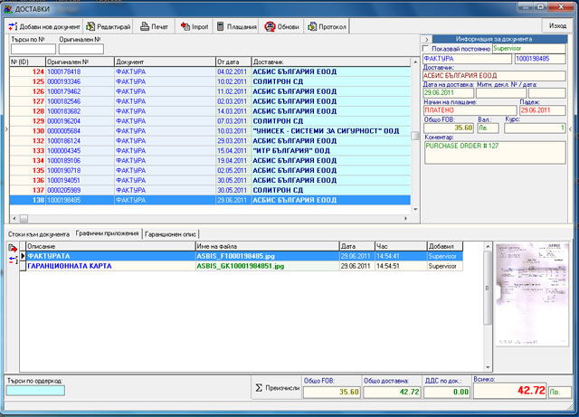The image size is (579, 417).
Task: Select the row dated 07.03.2011
Action: (x=210, y=121)
